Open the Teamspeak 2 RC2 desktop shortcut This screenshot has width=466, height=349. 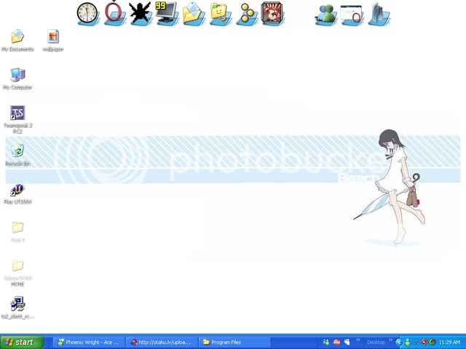17,113
